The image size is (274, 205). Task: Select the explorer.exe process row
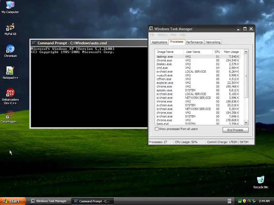198,83
